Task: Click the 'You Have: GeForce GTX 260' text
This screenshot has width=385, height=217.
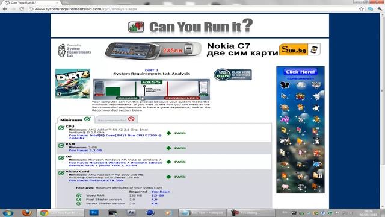Action: click(x=96, y=180)
